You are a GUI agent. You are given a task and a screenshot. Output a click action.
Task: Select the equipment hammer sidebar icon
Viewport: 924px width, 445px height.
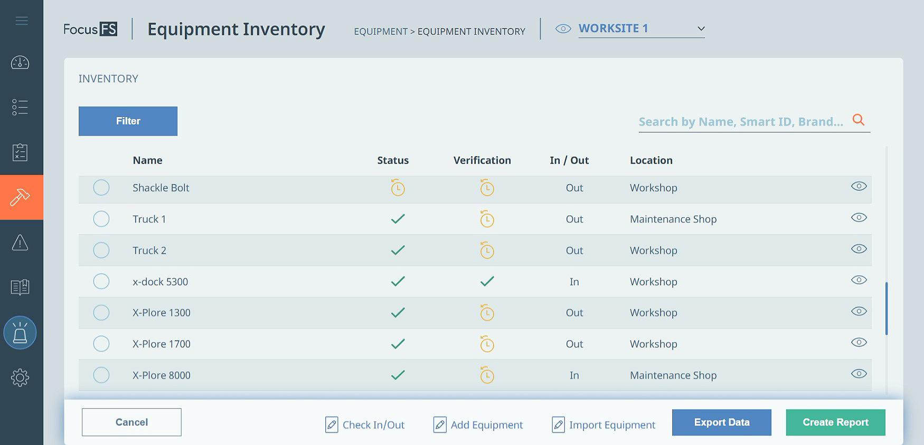20,197
